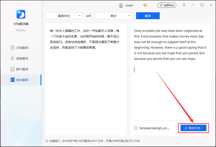
Task: Click the user avatar icon
Action: coord(121,5)
